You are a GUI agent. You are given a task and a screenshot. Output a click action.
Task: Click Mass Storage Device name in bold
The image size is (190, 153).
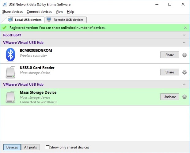(38, 92)
